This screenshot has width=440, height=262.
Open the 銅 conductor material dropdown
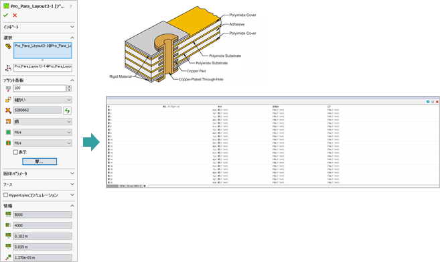(x=43, y=121)
